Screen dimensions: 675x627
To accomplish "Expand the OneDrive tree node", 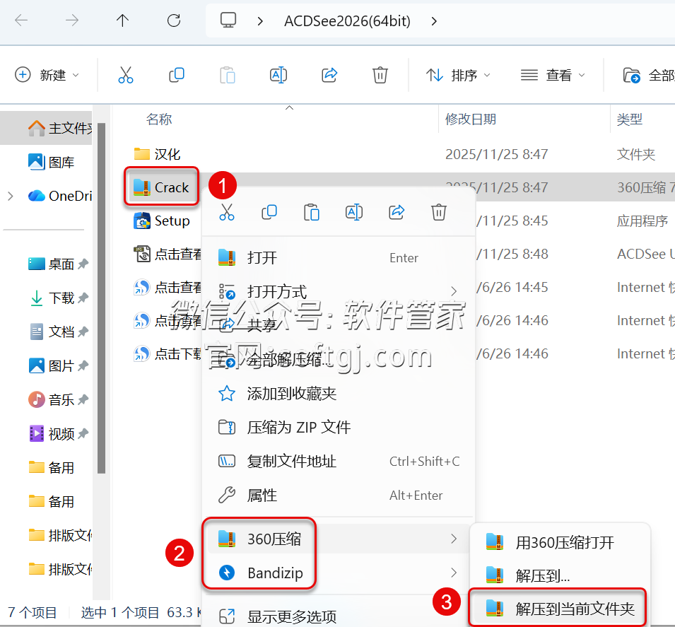I will tap(11, 196).
